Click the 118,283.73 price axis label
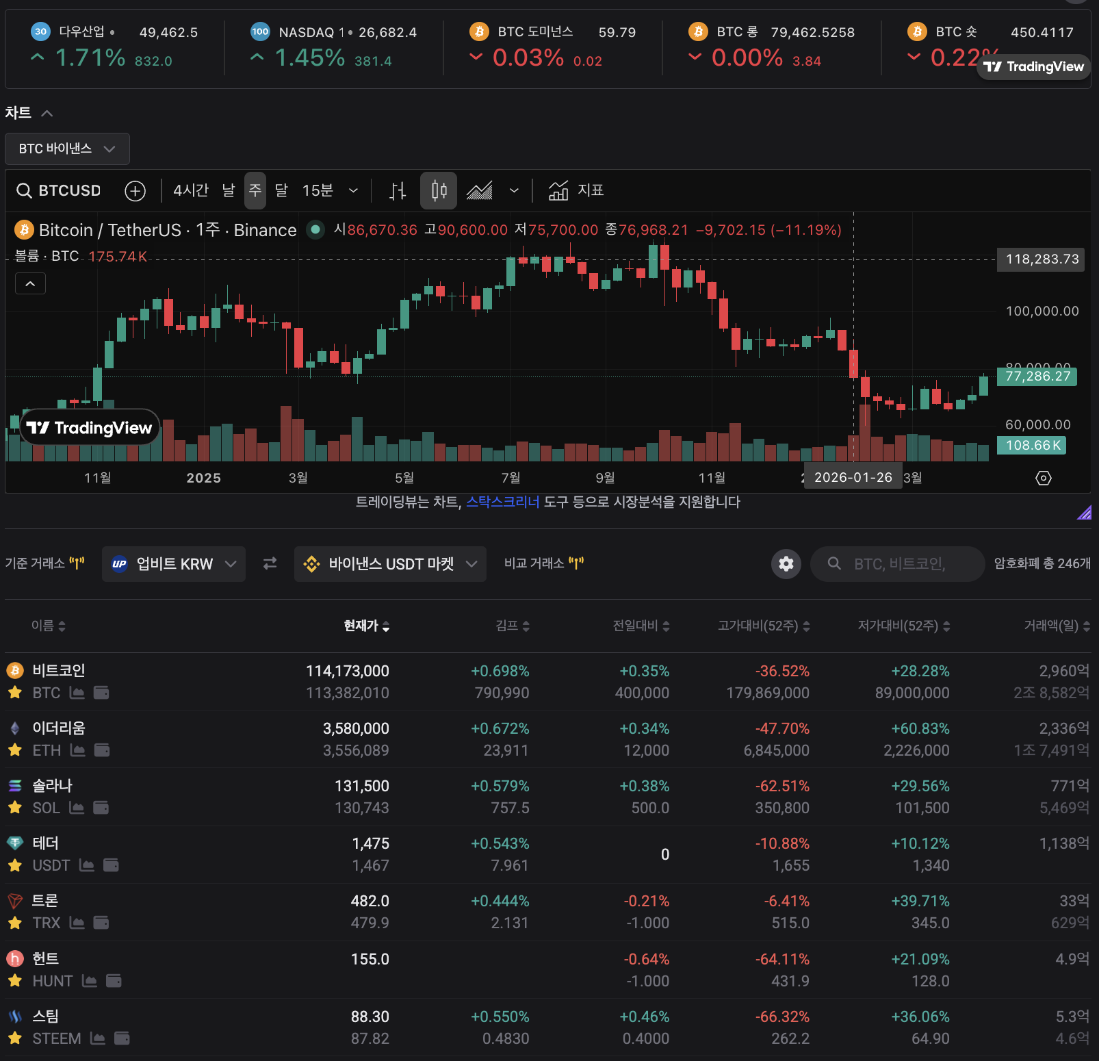The image size is (1099, 1061). click(1041, 259)
